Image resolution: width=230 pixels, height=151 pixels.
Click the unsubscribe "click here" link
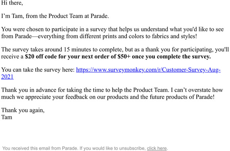pyautogui.click(x=157, y=148)
